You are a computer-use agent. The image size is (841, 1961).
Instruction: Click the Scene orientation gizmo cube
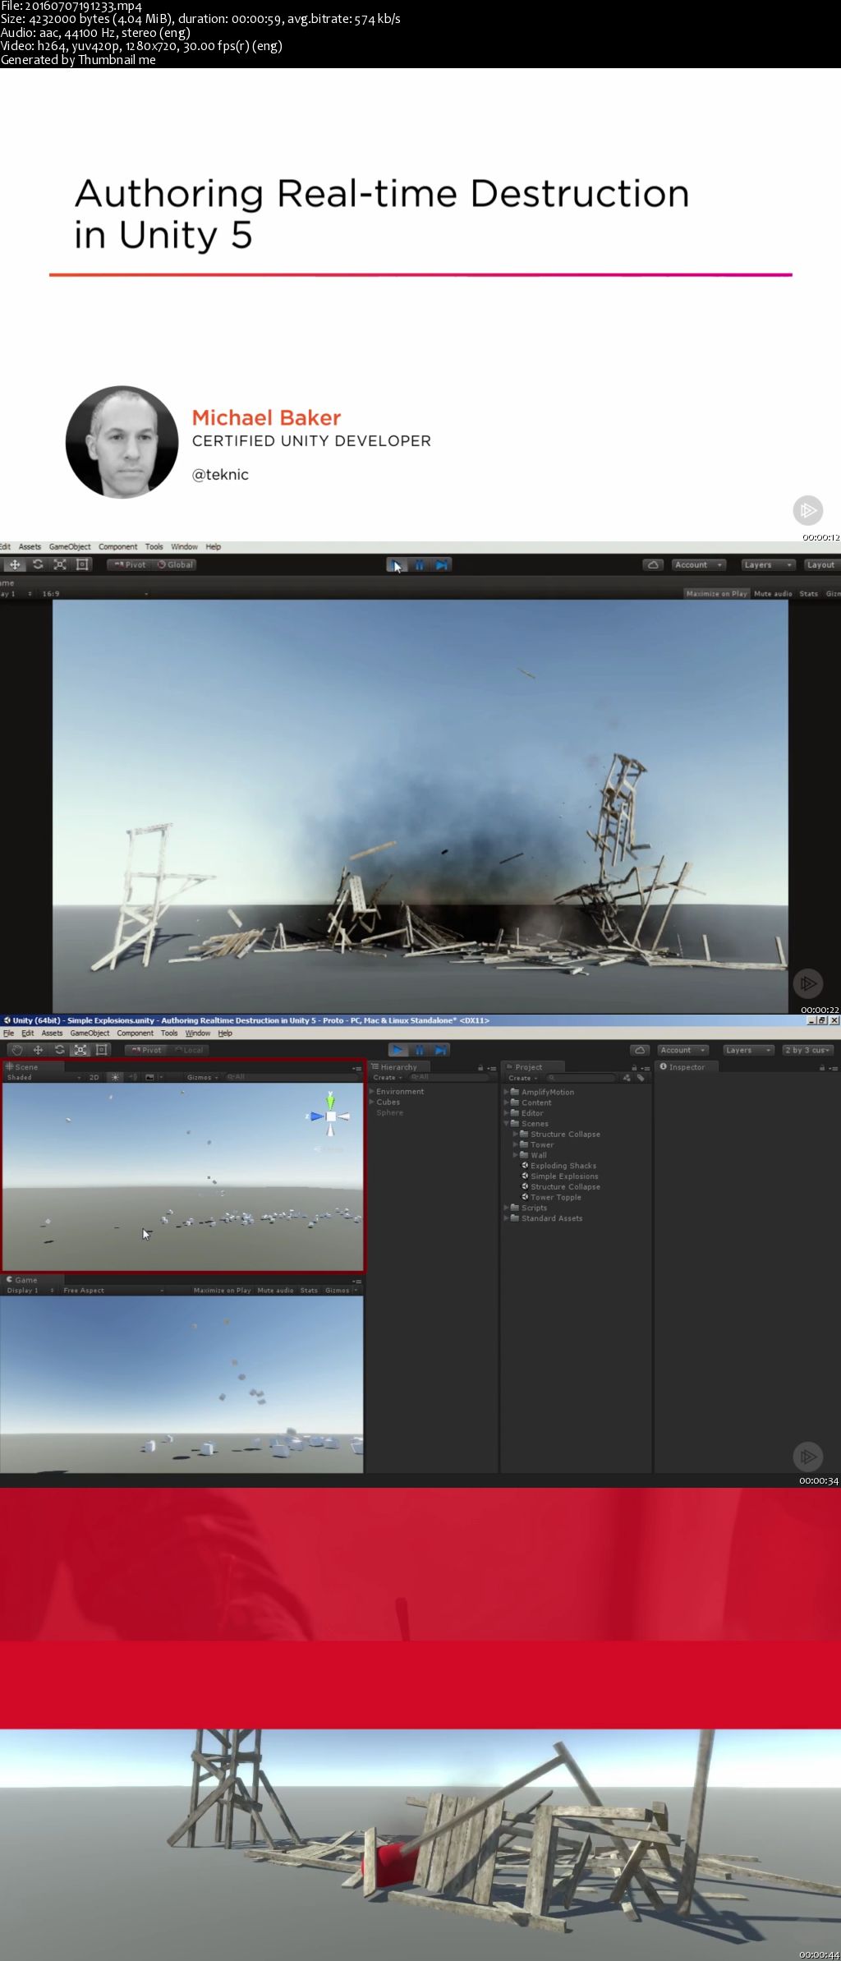[x=330, y=1116]
